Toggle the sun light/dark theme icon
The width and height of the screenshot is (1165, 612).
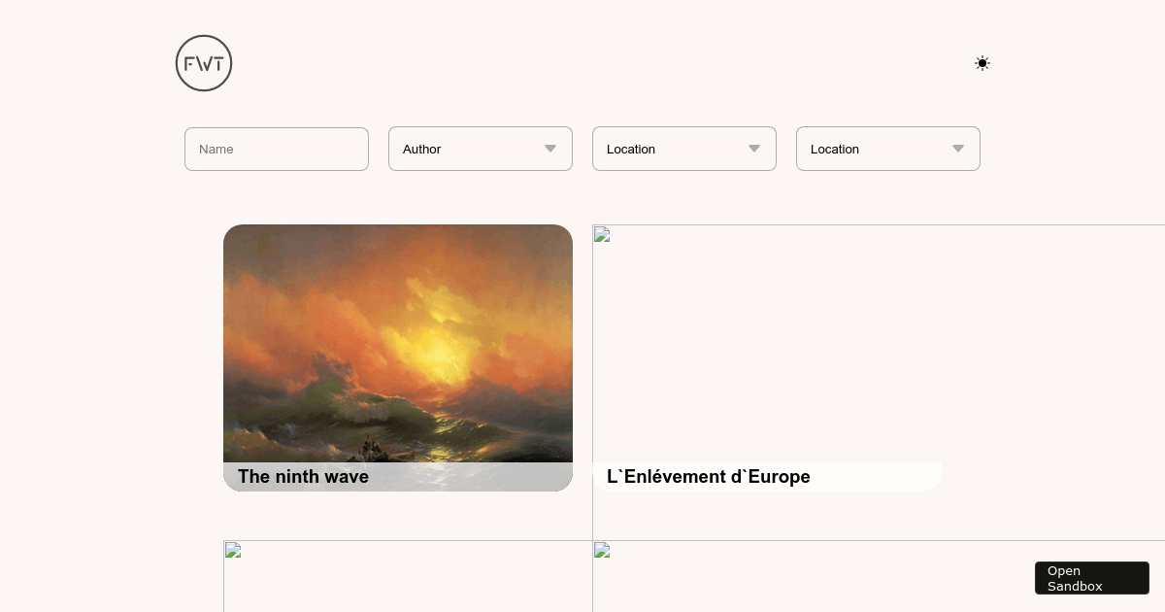pos(982,63)
